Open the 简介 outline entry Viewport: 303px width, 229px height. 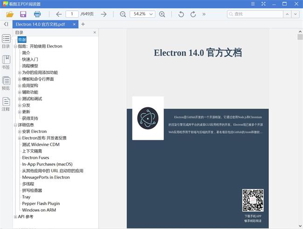[x=26, y=53]
